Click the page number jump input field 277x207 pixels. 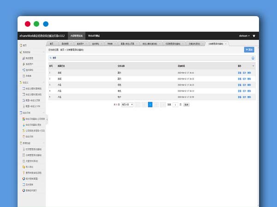(x=175, y=105)
